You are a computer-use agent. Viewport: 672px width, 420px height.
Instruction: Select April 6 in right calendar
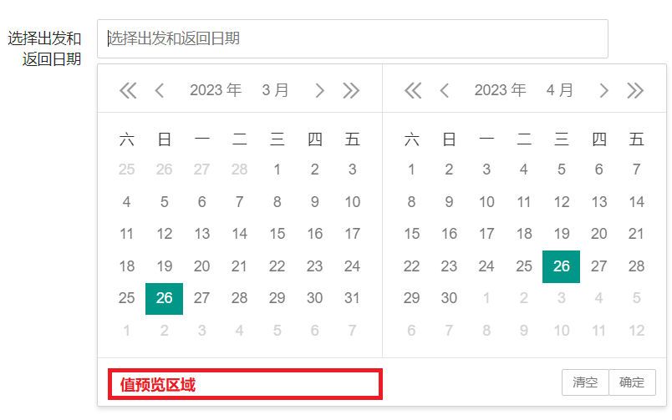click(598, 170)
